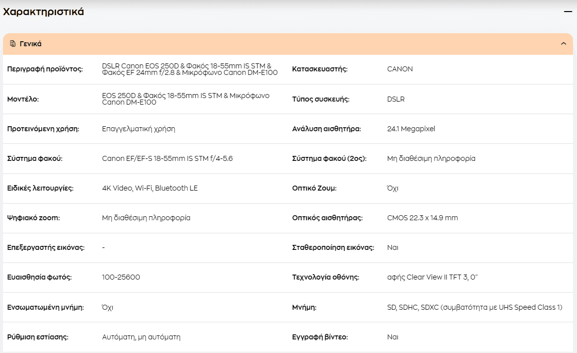Select the Μοντέλο label
Image resolution: width=577 pixels, height=353 pixels.
23,99
